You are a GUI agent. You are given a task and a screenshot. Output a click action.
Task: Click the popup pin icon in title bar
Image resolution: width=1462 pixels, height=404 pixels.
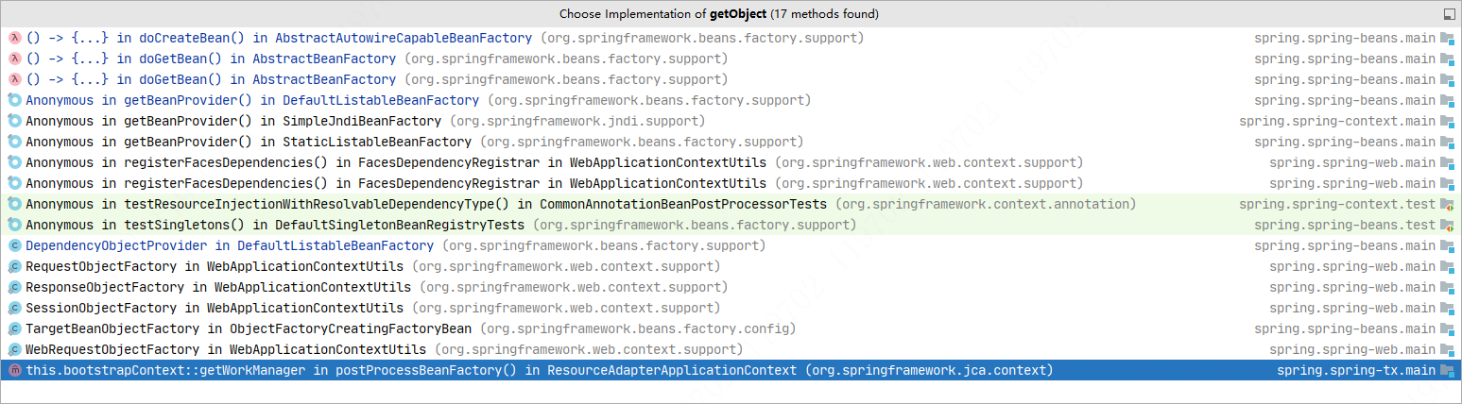pyautogui.click(x=1449, y=14)
